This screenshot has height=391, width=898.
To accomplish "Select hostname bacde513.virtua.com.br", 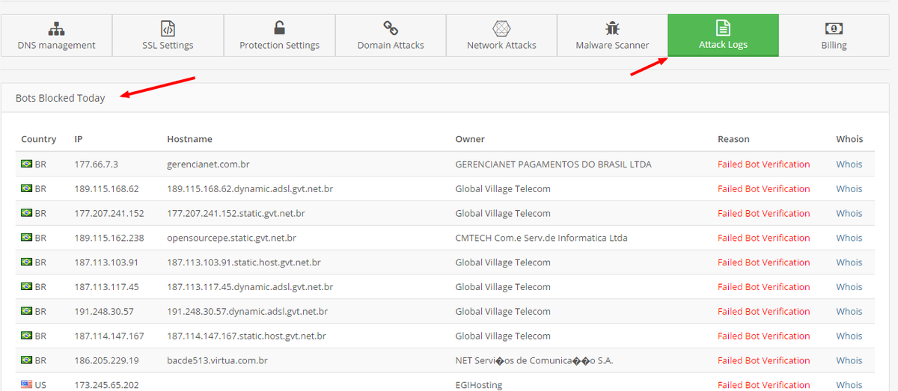I will pos(217,360).
